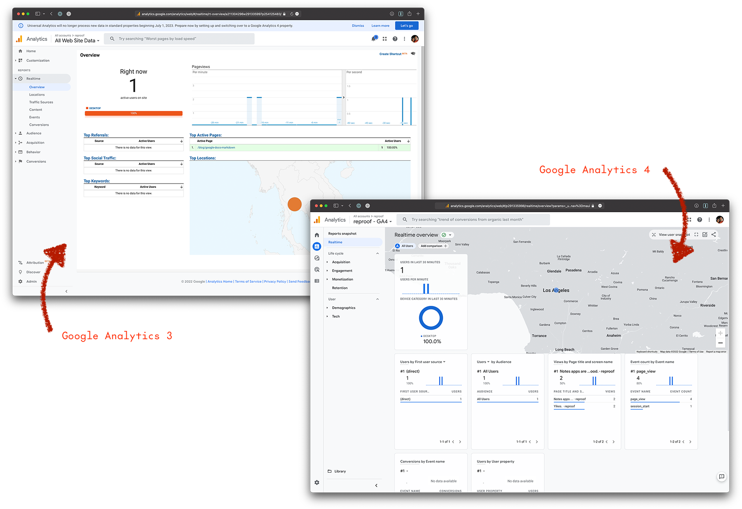
Task: Expand Monetization in GA4 sidebar
Action: (x=327, y=279)
